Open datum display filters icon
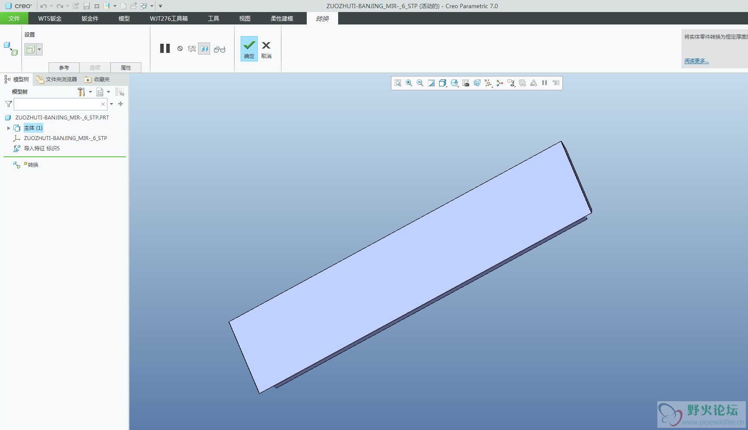The width and height of the screenshot is (748, 430). pyautogui.click(x=488, y=83)
